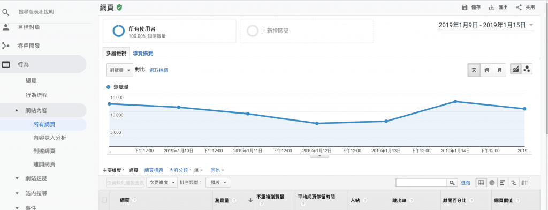Open the 次要維度 dropdown
548x210 pixels.
(x=162, y=182)
